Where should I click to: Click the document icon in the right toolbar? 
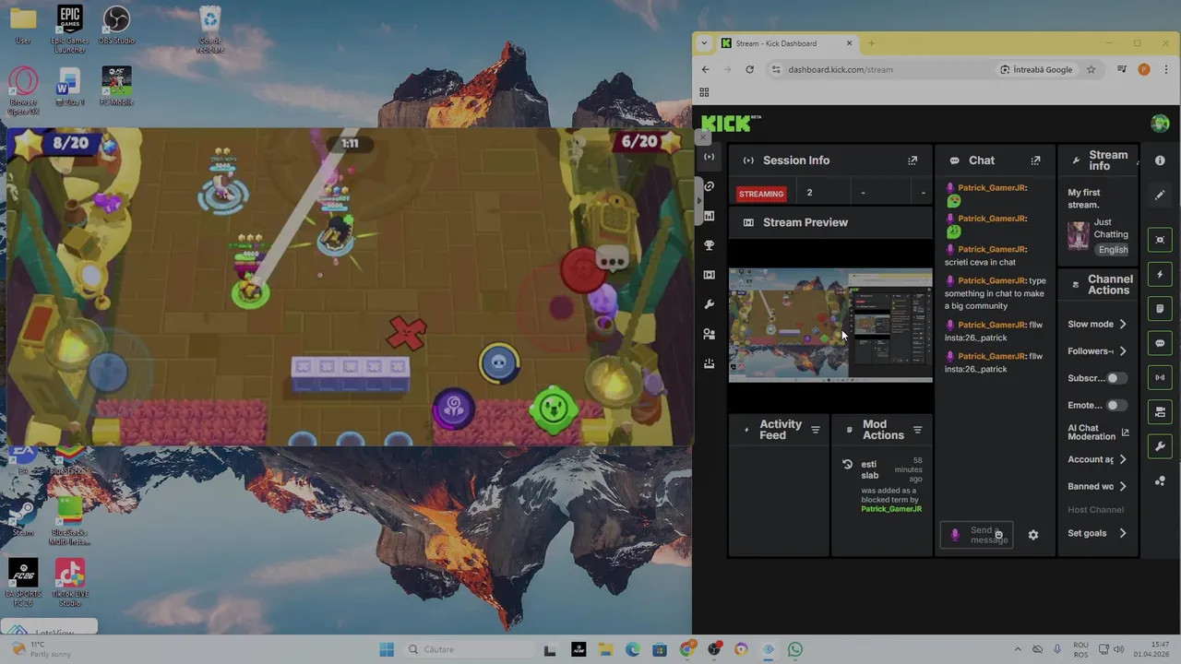click(1160, 309)
